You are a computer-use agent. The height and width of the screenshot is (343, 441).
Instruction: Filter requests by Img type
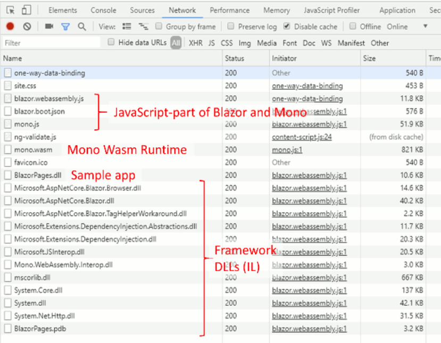[245, 43]
